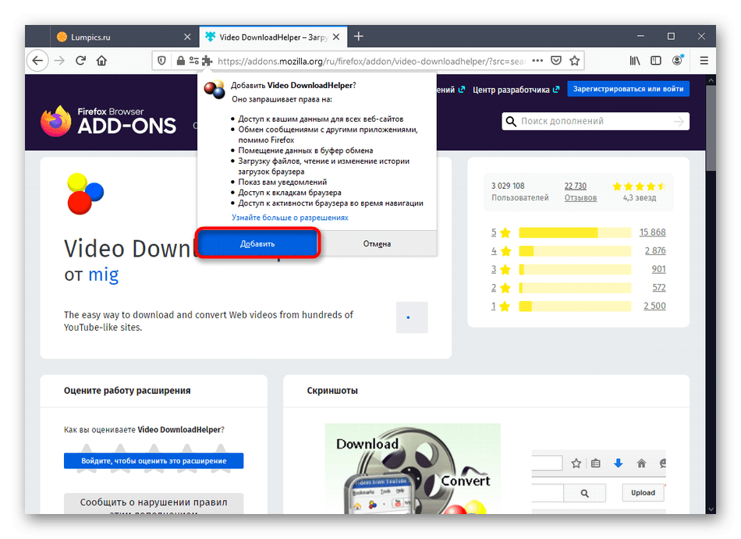Open Узнайте больше о разрешениях link

click(289, 218)
